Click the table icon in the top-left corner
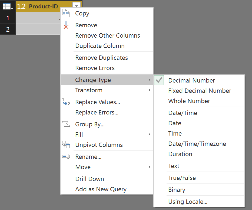This screenshot has height=210, width=252. click(8, 6)
